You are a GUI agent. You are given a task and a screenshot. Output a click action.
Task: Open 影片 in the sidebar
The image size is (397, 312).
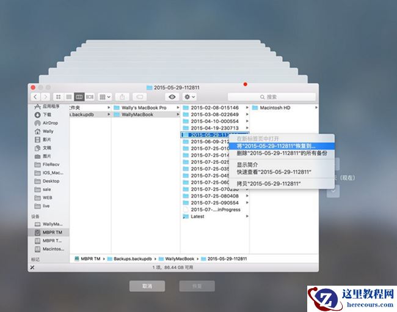pos(48,139)
